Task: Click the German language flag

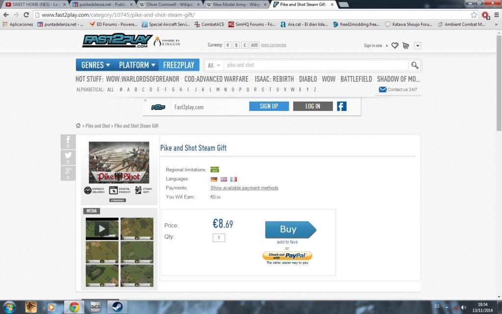Action: coord(214,179)
